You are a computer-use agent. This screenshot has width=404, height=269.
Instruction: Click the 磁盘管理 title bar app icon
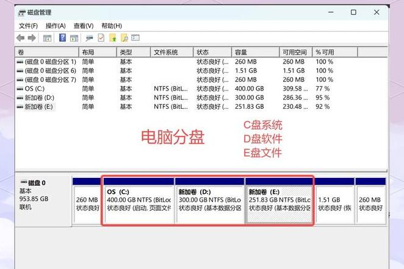22,12
